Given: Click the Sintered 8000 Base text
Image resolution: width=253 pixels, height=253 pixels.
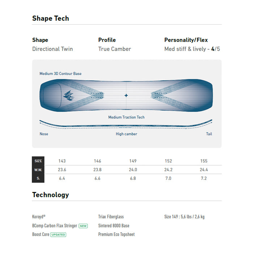Looking at the screenshot, I should [x=114, y=226].
